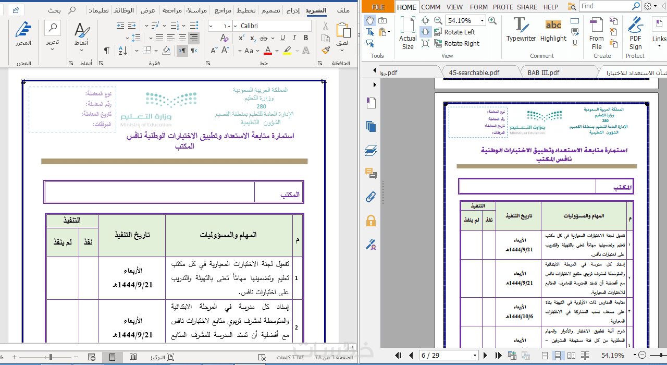
Task: Click Actual Size in Foxit View group
Action: tap(408, 33)
